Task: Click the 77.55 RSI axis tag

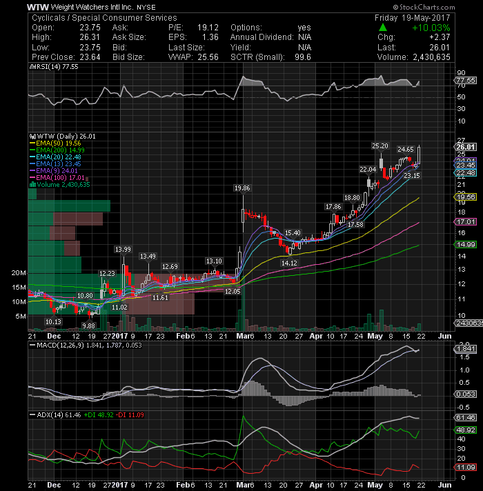Action: 465,81
